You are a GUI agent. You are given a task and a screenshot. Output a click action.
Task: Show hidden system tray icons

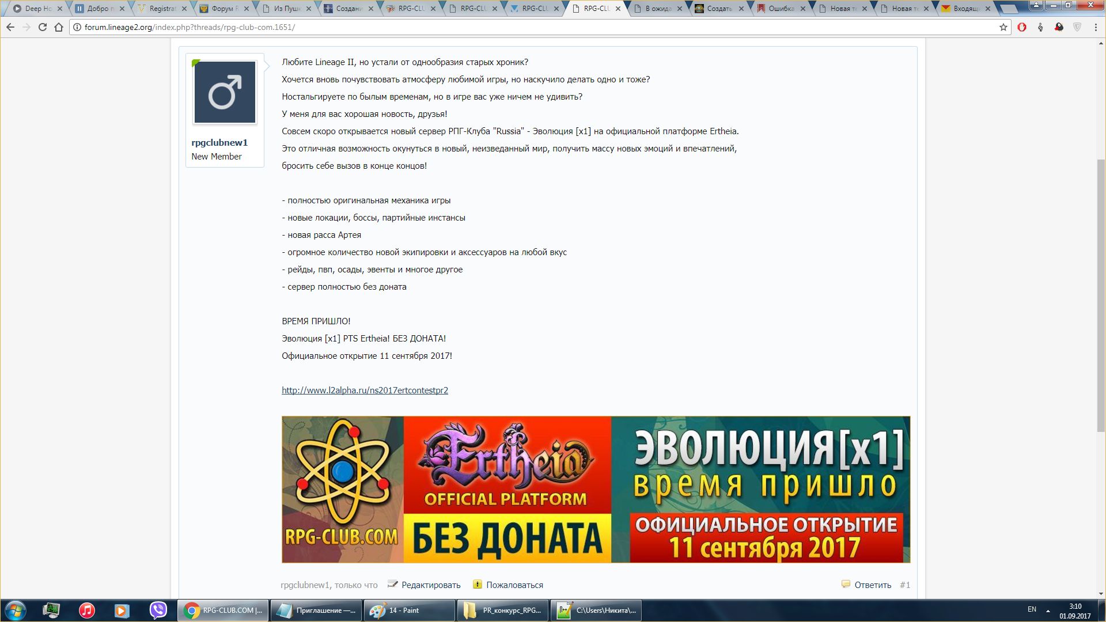click(1048, 611)
